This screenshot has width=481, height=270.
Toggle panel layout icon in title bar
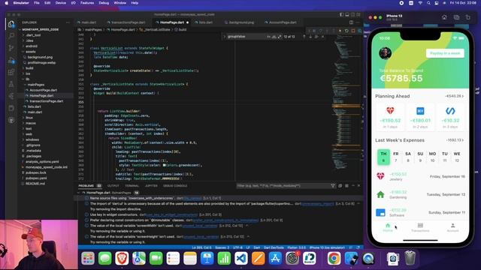pos(347,14)
